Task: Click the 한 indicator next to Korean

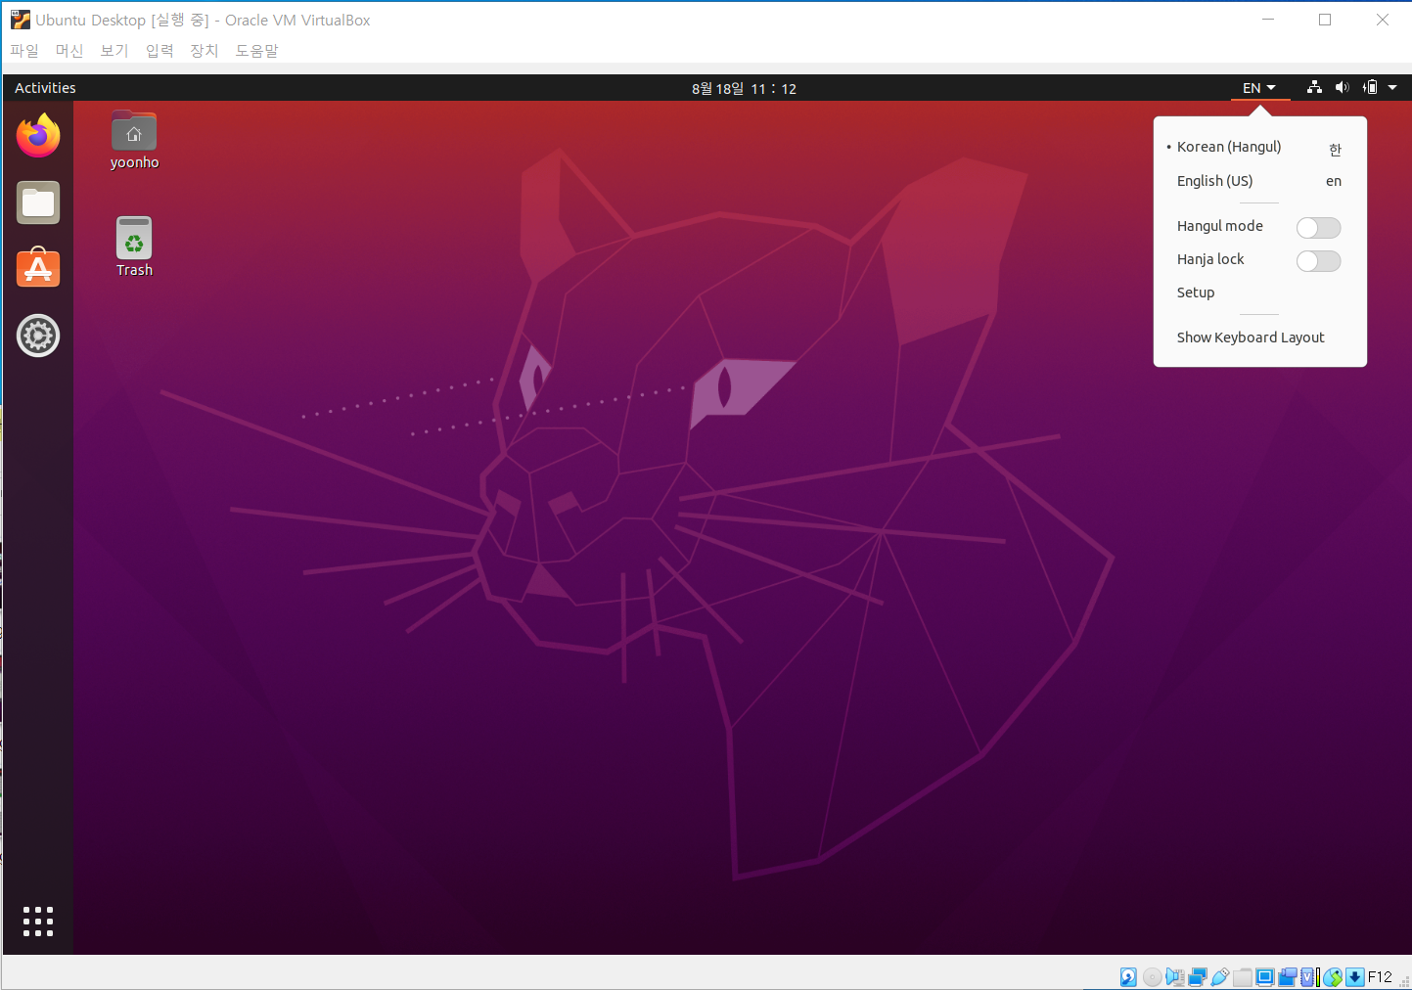Action: pyautogui.click(x=1335, y=149)
